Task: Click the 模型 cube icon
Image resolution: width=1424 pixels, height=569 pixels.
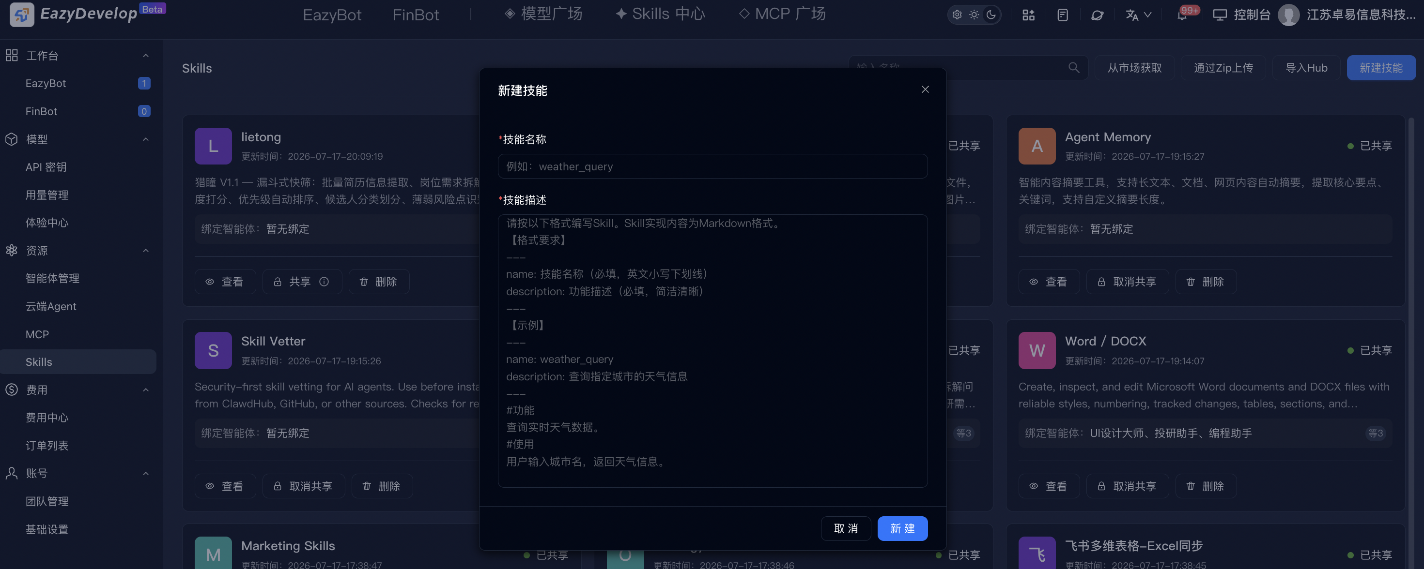Action: [12, 139]
